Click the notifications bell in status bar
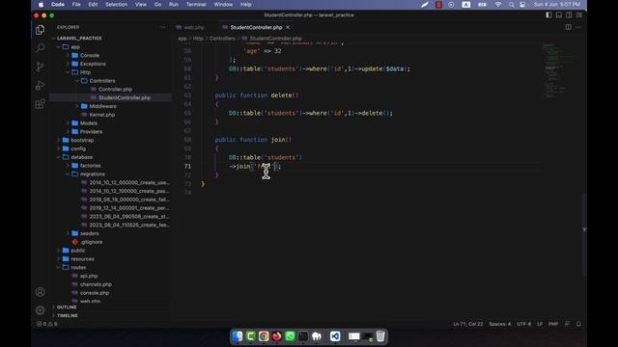 click(x=578, y=324)
